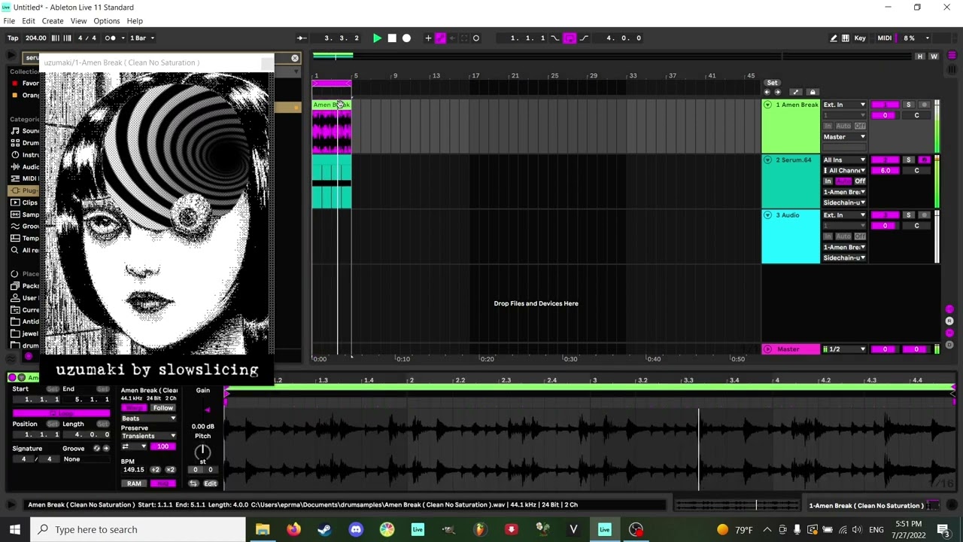
Task: Jump to next locator arrow
Action: point(777,92)
